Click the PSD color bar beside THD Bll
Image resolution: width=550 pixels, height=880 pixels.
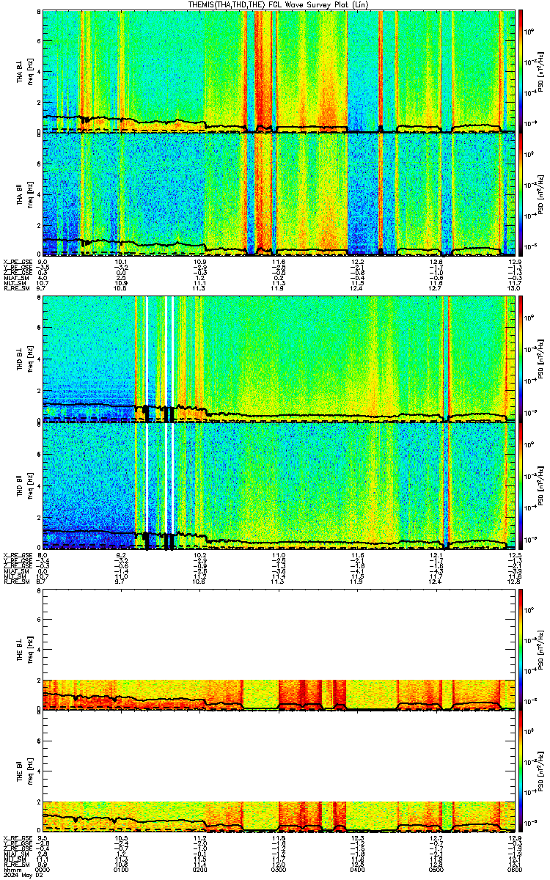pos(521,485)
